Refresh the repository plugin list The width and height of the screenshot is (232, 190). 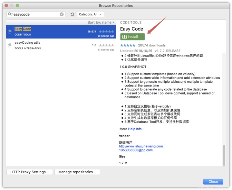(72, 14)
